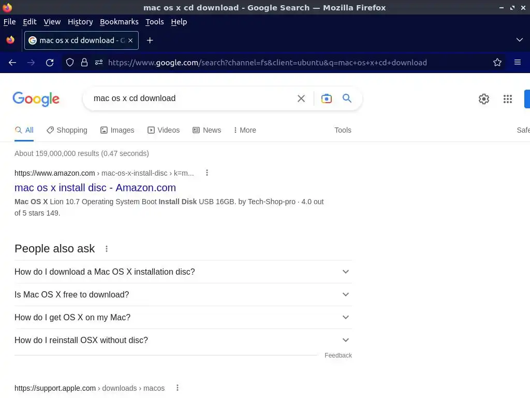Screen dimensions: 530x398
Task: Bookmark this page with the star icon
Action: click(497, 62)
